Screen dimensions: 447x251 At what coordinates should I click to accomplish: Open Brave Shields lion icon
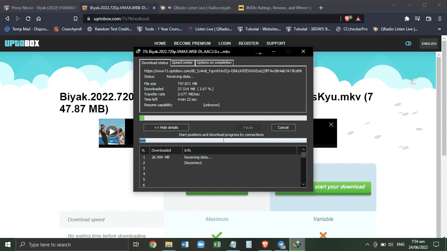click(348, 19)
